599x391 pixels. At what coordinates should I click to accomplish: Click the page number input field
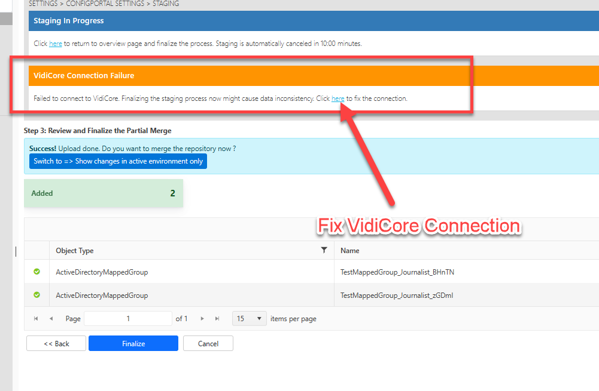[128, 319]
